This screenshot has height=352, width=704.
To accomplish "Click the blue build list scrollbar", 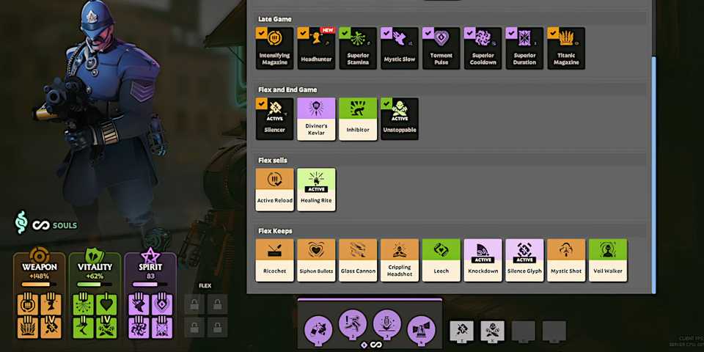I will pyautogui.click(x=653, y=175).
